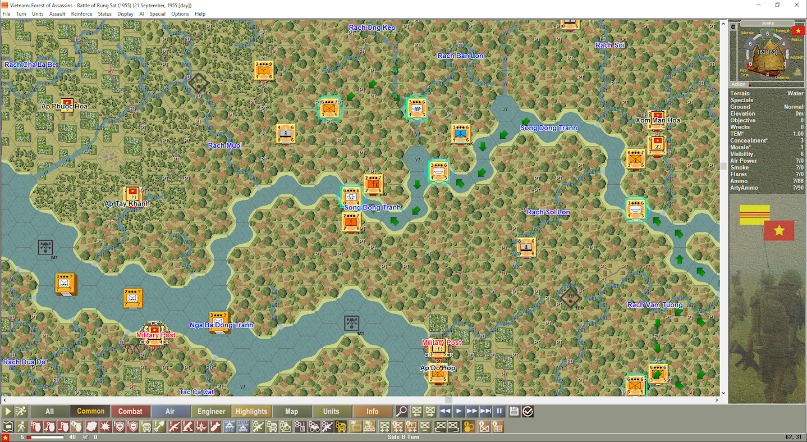807x442 pixels.
Task: Click the rewind playback button
Action: click(445, 411)
